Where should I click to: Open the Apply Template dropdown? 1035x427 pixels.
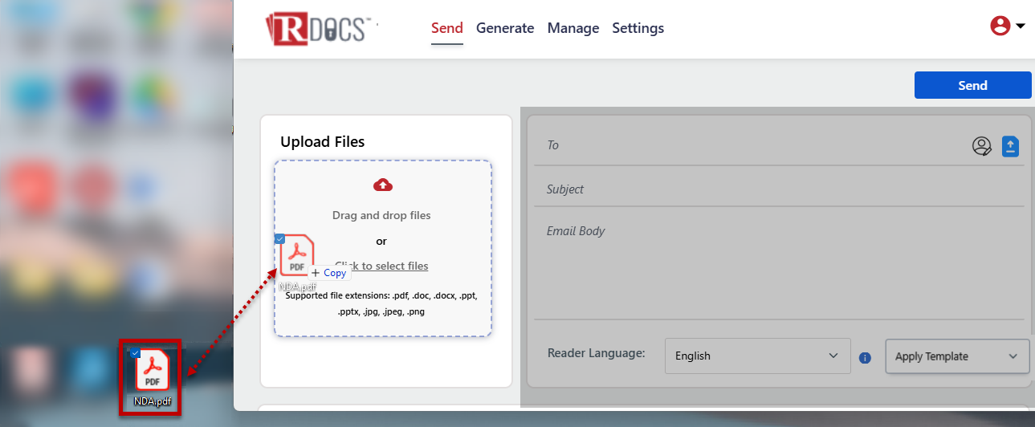point(956,356)
